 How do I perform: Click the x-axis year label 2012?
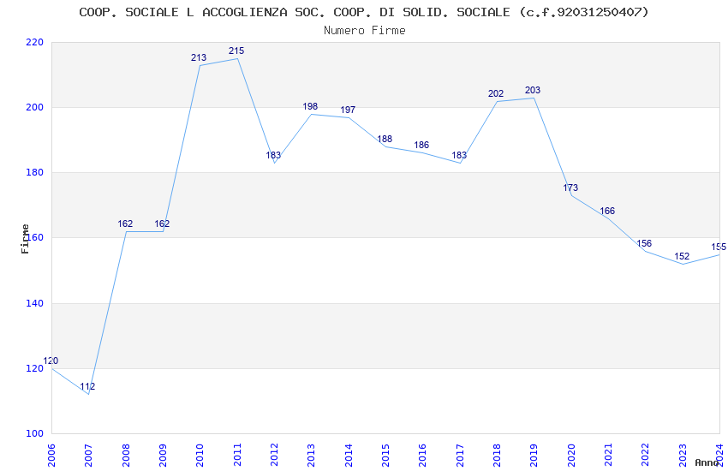pyautogui.click(x=274, y=456)
